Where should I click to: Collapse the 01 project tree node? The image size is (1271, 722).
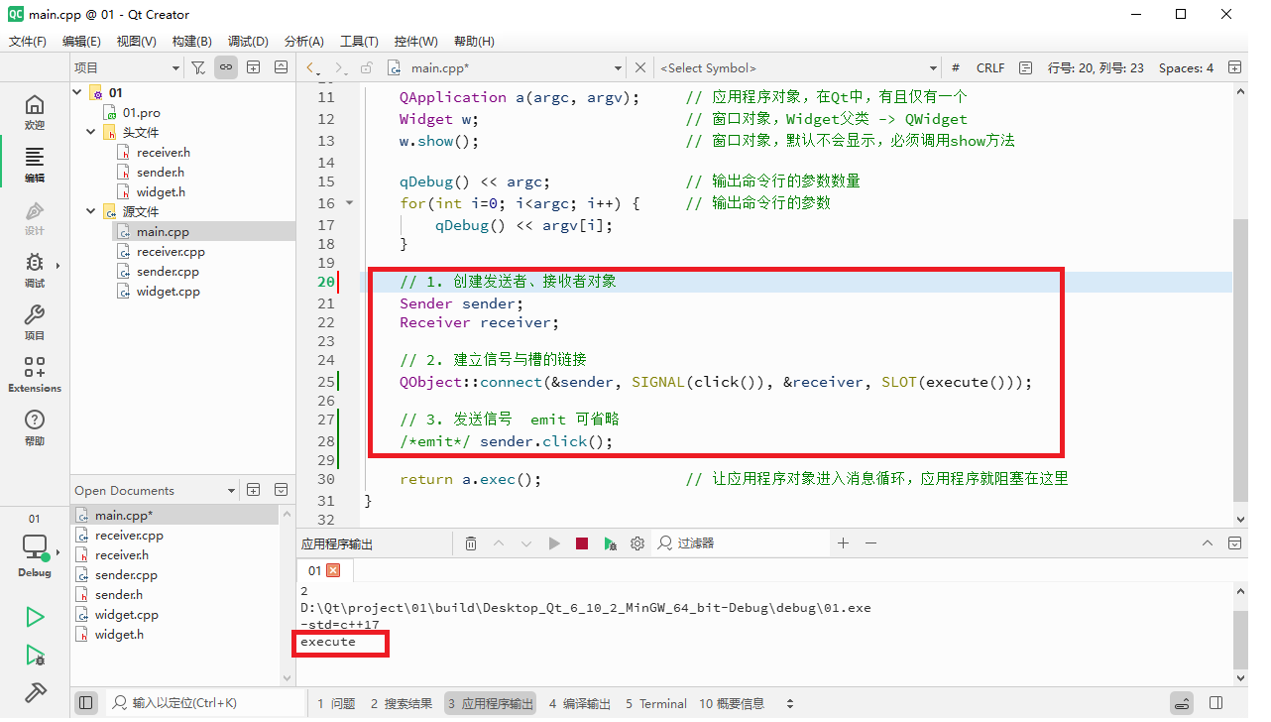(77, 92)
